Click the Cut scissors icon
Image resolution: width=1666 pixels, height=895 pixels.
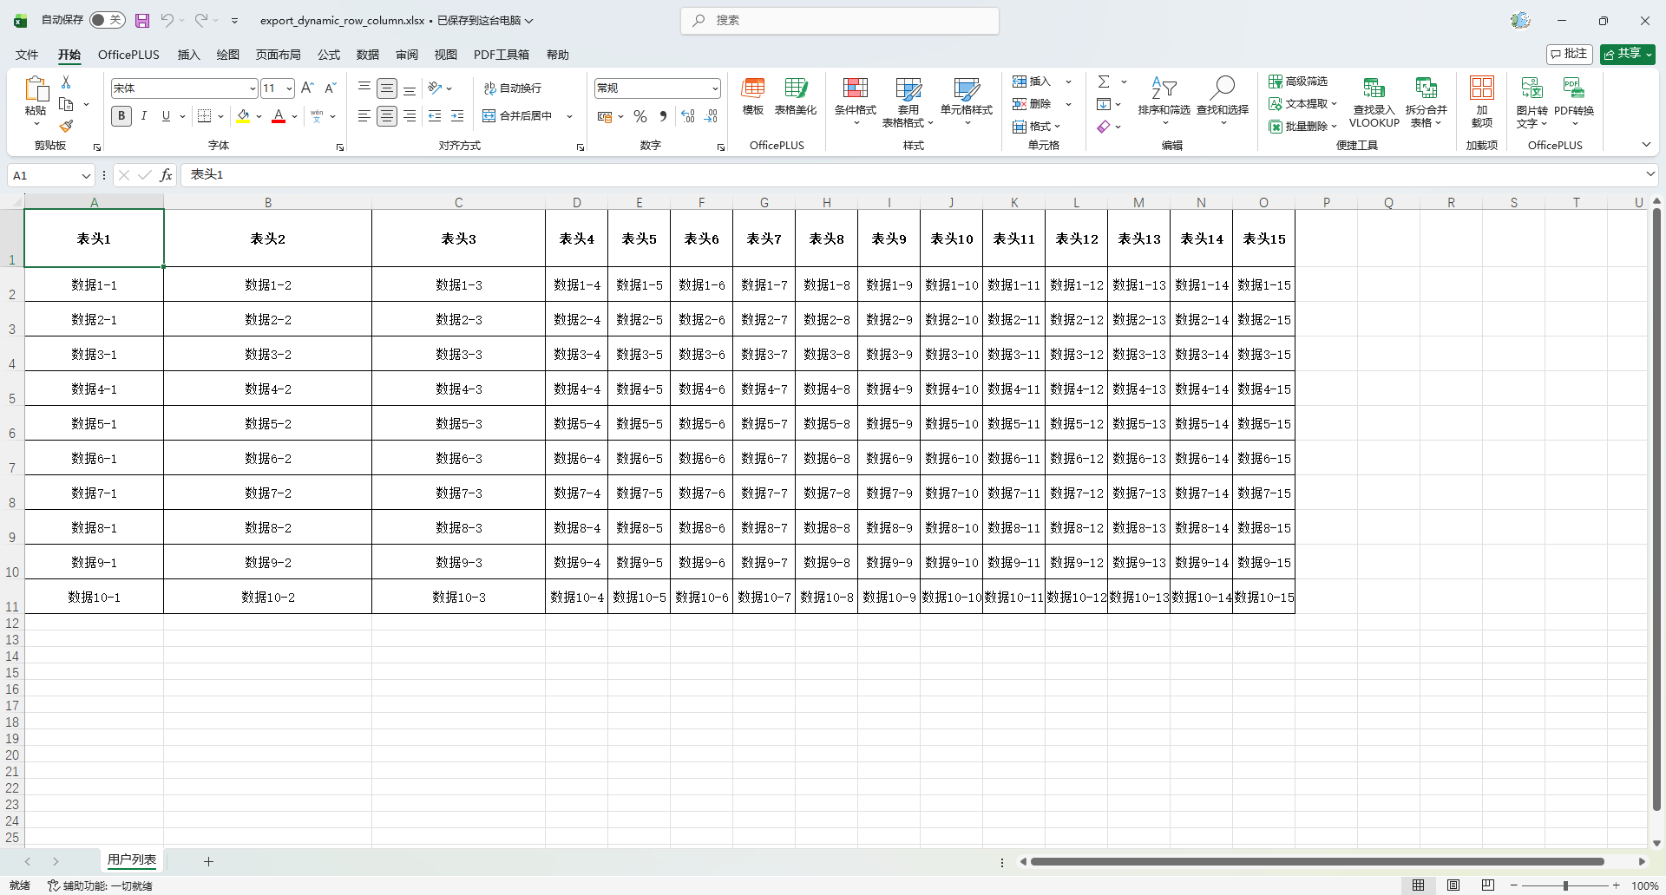coord(66,82)
